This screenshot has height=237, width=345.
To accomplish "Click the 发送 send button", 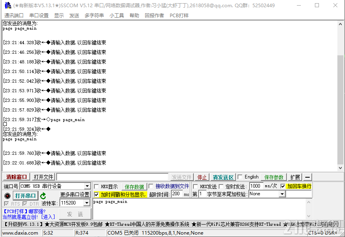I will click(x=75, y=214).
